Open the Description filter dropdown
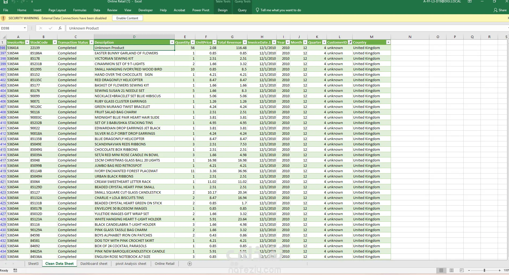This screenshot has width=509, height=275. coord(172,42)
